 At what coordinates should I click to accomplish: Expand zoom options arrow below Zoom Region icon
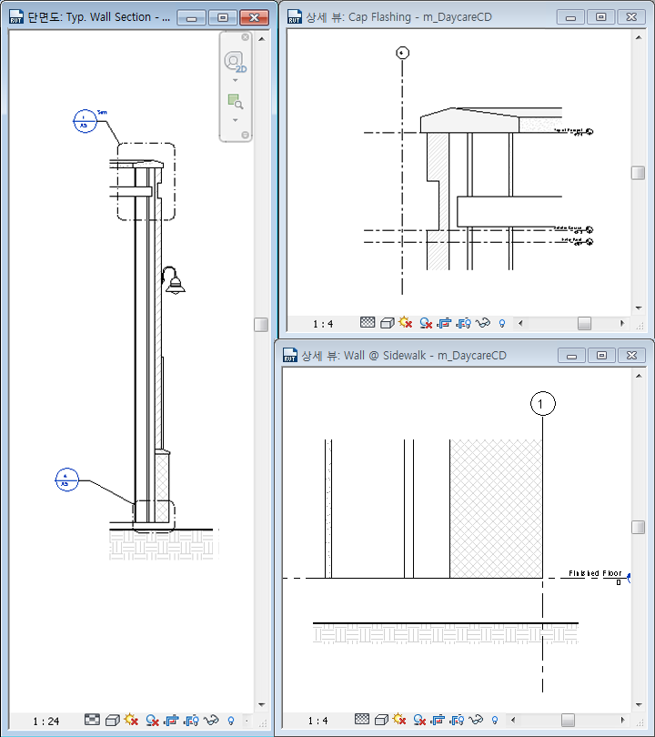pos(236,120)
